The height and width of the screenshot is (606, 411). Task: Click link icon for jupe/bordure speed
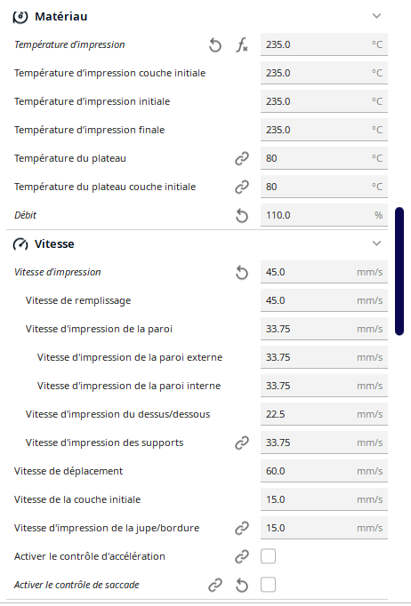click(242, 529)
